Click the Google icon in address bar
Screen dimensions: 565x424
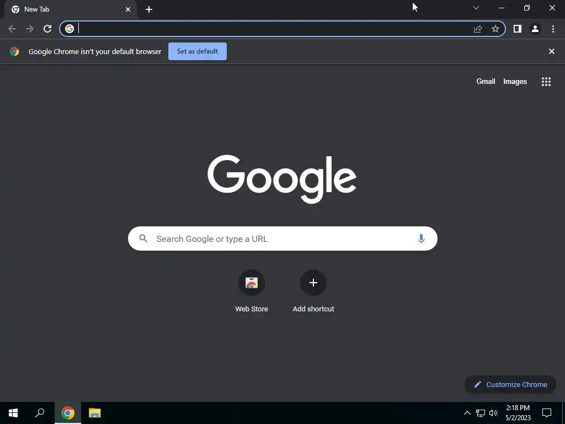[x=70, y=29]
